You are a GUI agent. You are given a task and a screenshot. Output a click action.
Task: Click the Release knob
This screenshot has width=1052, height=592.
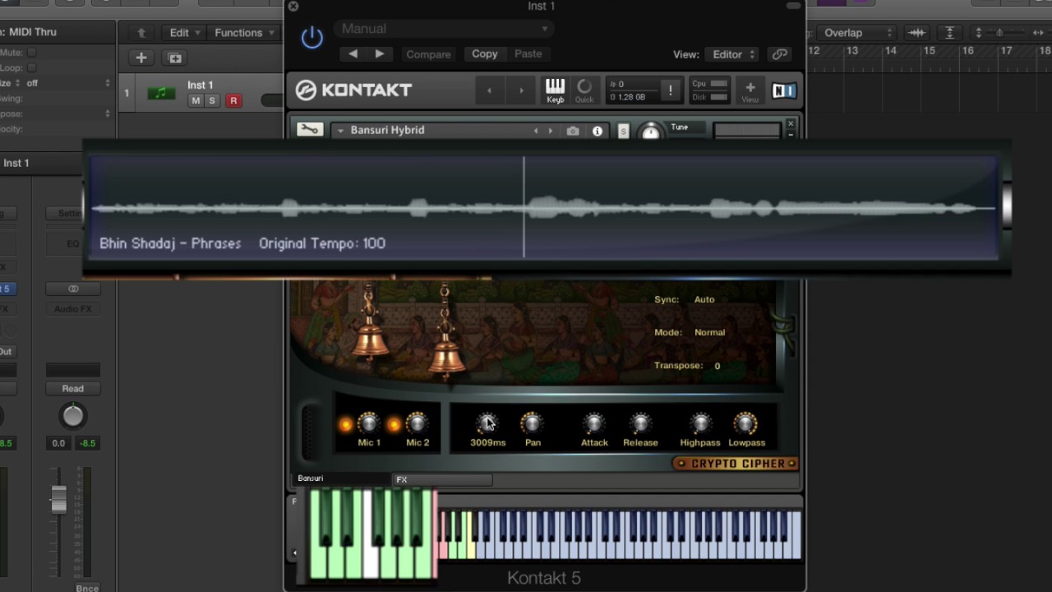point(640,423)
